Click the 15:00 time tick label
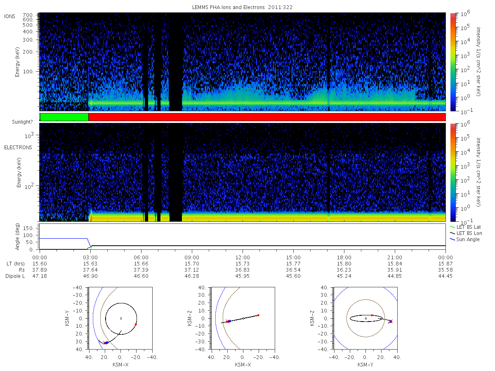Screen dimensions: 495x371 pyautogui.click(x=293, y=258)
